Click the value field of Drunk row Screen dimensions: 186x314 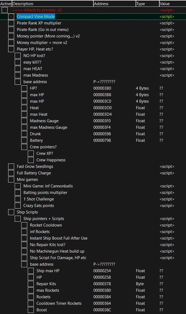point(161,134)
